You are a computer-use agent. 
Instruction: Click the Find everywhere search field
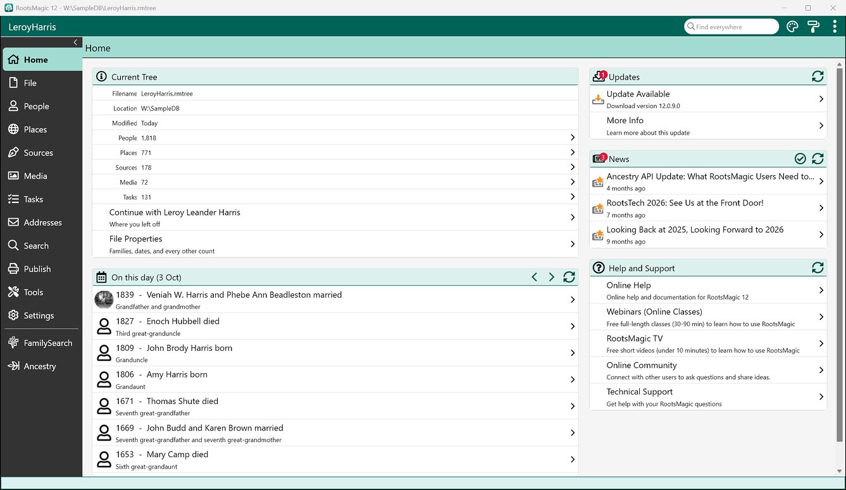click(731, 27)
